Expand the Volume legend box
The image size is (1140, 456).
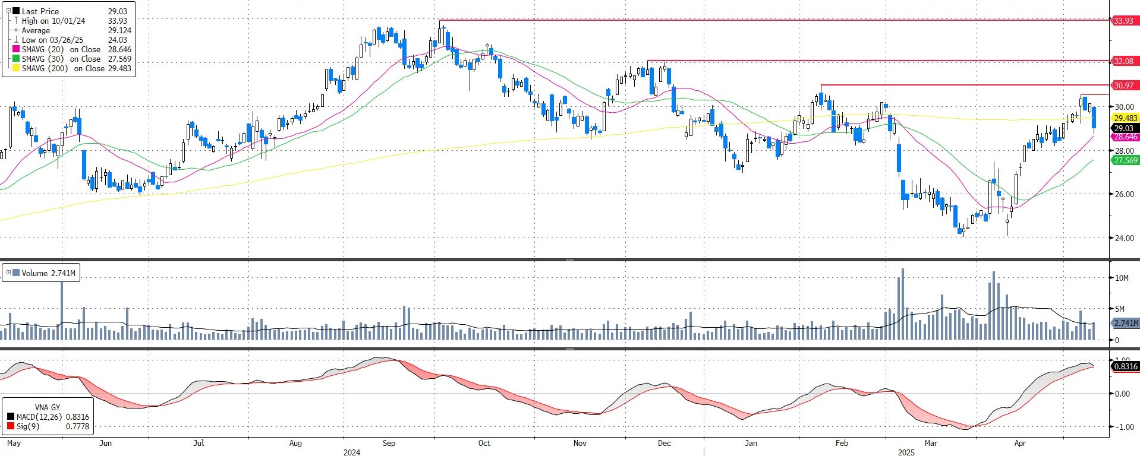click(8, 273)
